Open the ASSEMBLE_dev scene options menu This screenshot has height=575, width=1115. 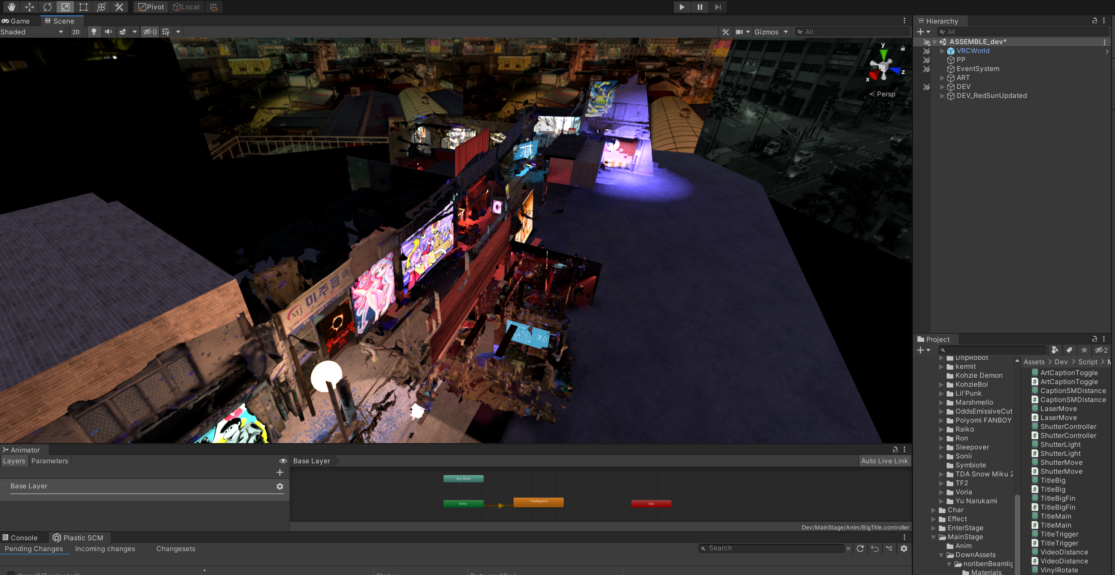pyautogui.click(x=1105, y=42)
